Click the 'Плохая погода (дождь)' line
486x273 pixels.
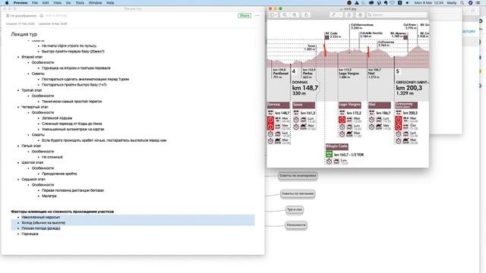(40, 228)
